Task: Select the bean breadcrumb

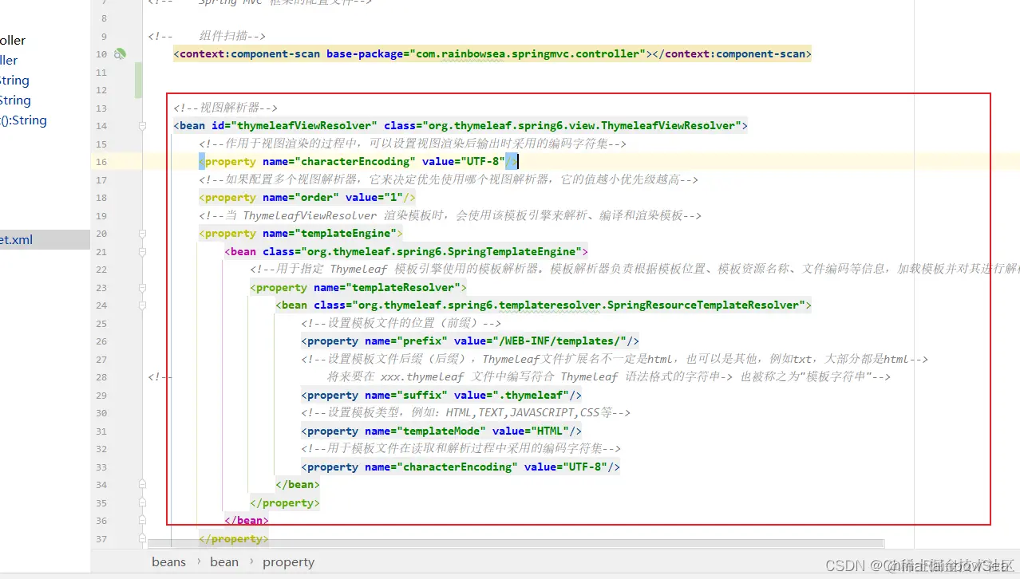Action: pyautogui.click(x=224, y=562)
